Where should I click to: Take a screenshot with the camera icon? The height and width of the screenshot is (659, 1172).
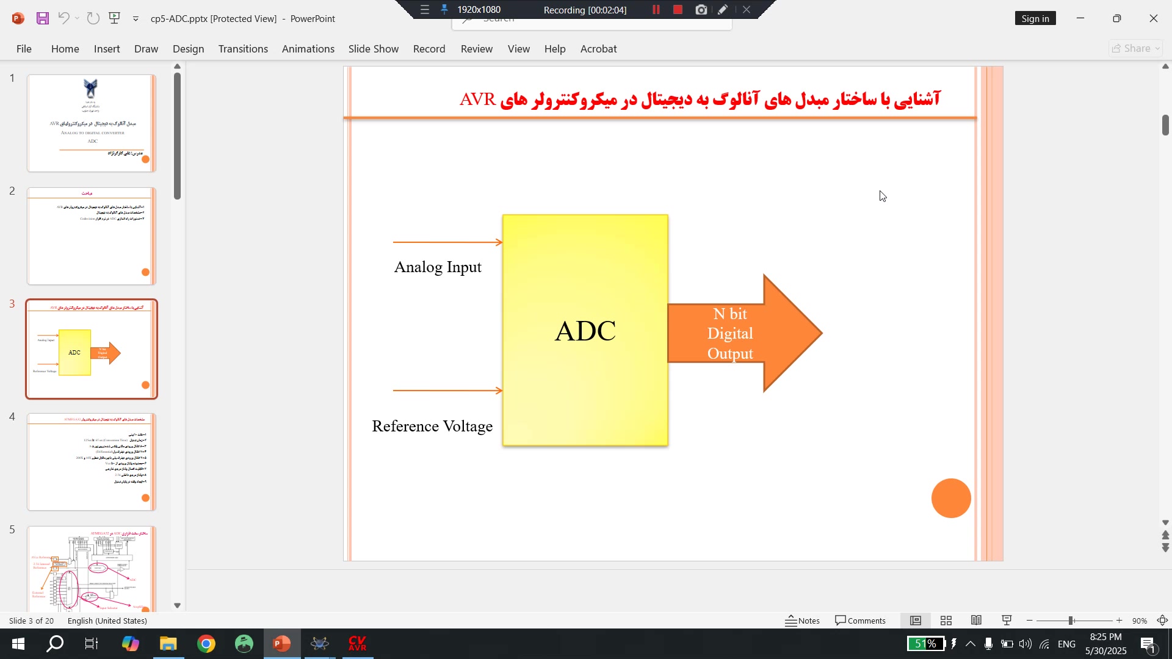pyautogui.click(x=701, y=10)
